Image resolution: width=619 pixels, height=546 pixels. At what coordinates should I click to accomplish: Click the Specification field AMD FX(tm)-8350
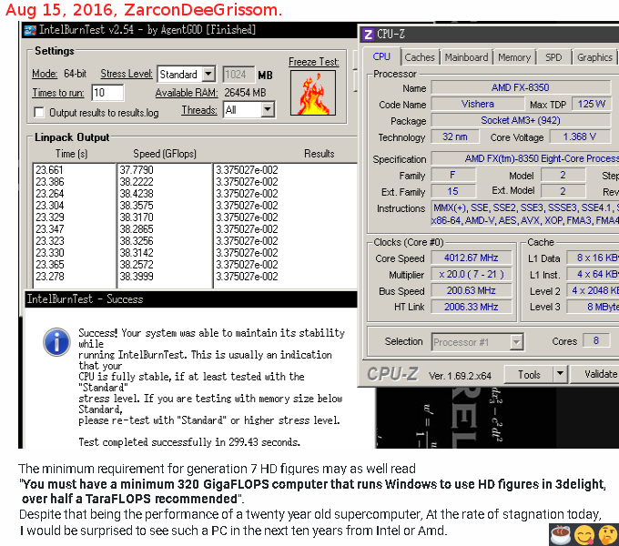tap(525, 158)
